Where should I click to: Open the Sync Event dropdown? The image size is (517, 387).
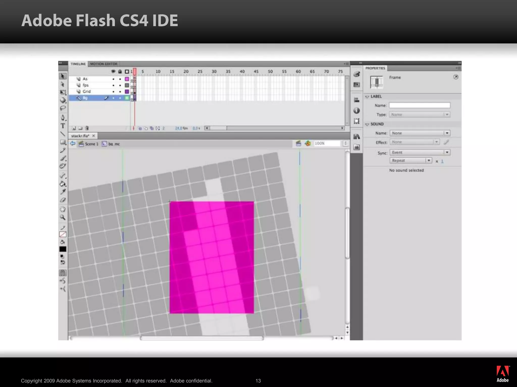coord(420,152)
